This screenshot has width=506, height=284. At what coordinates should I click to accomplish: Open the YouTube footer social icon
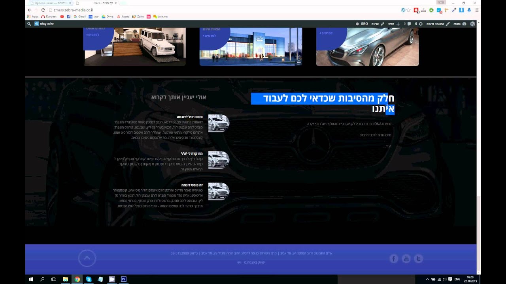pyautogui.click(x=406, y=259)
